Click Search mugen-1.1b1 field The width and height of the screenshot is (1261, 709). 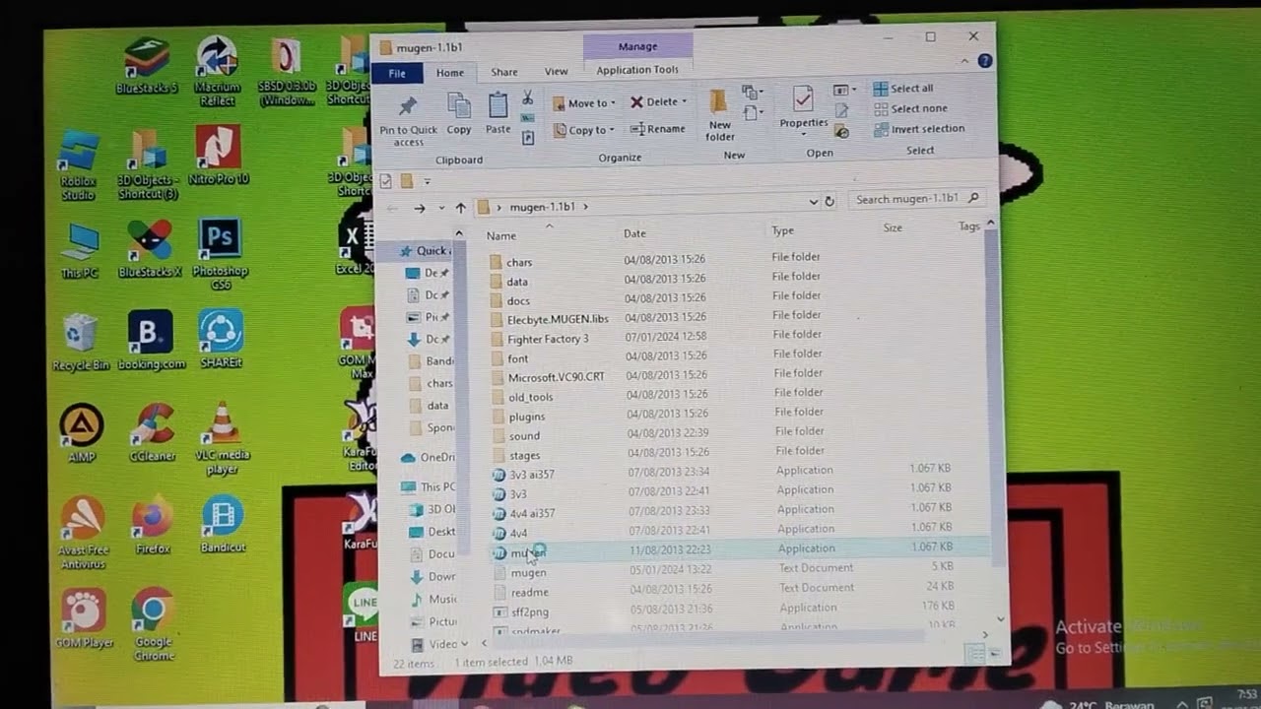tap(915, 199)
